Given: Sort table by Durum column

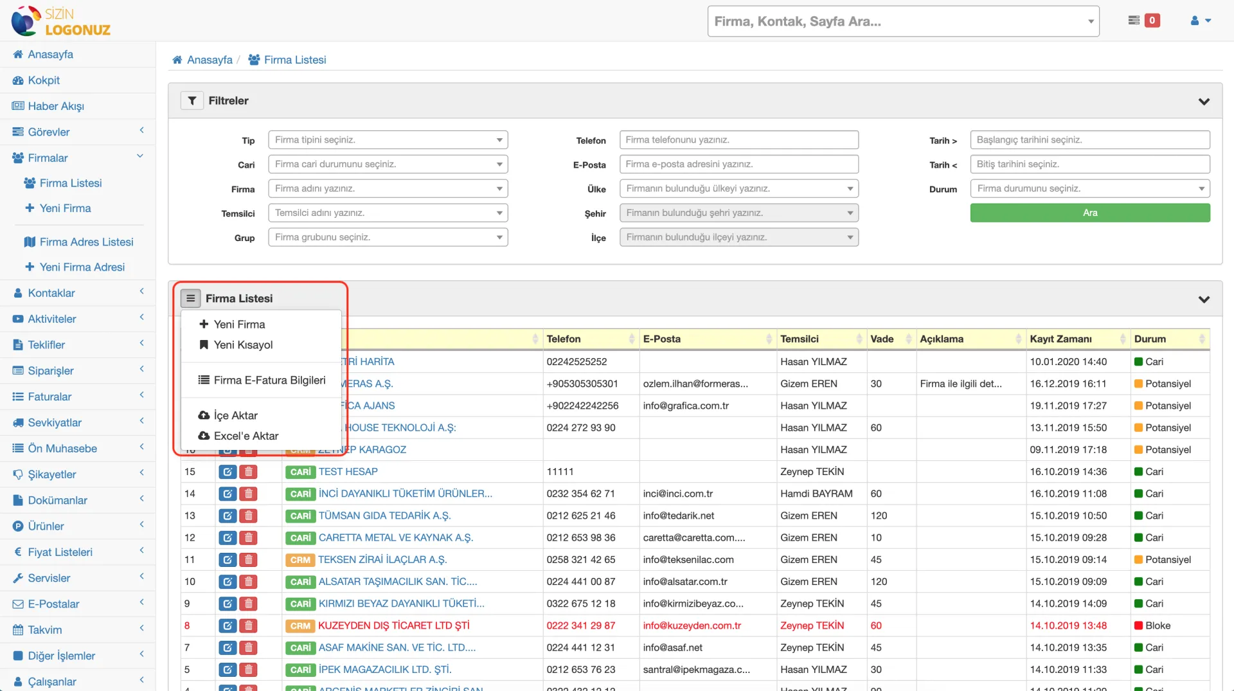Looking at the screenshot, I should 1170,339.
